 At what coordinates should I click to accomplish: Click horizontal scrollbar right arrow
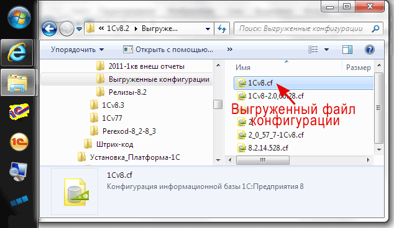[x=369, y=160]
